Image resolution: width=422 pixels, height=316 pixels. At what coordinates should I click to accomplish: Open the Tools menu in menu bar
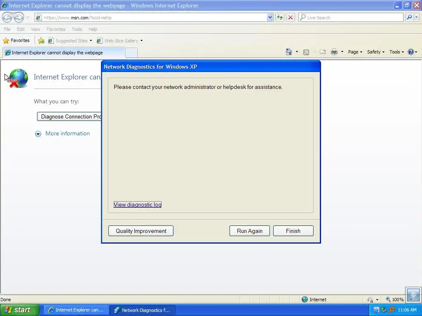point(77,29)
